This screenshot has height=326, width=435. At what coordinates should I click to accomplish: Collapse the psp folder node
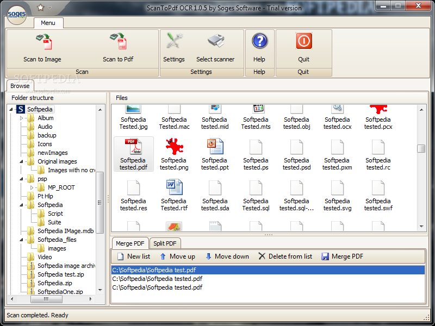pyautogui.click(x=22, y=179)
